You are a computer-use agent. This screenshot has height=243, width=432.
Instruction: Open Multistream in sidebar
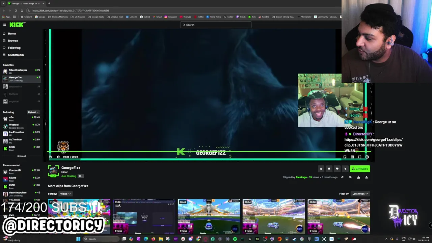(x=16, y=55)
